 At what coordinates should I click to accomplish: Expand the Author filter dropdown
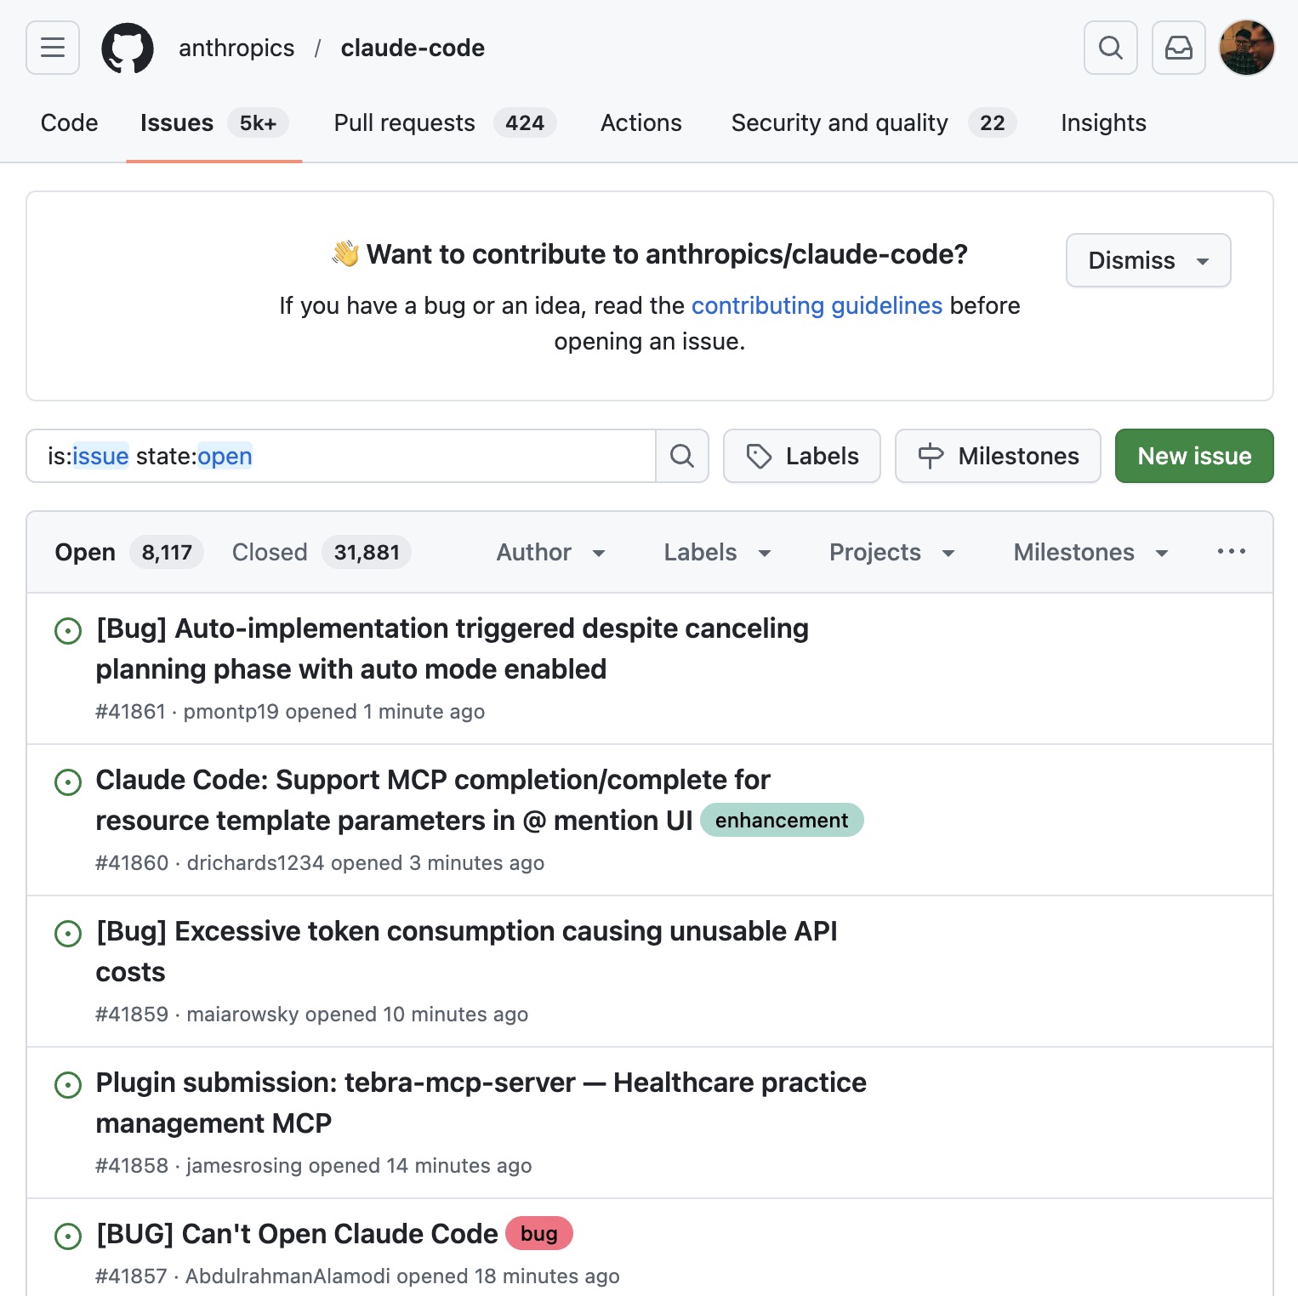[x=550, y=553]
